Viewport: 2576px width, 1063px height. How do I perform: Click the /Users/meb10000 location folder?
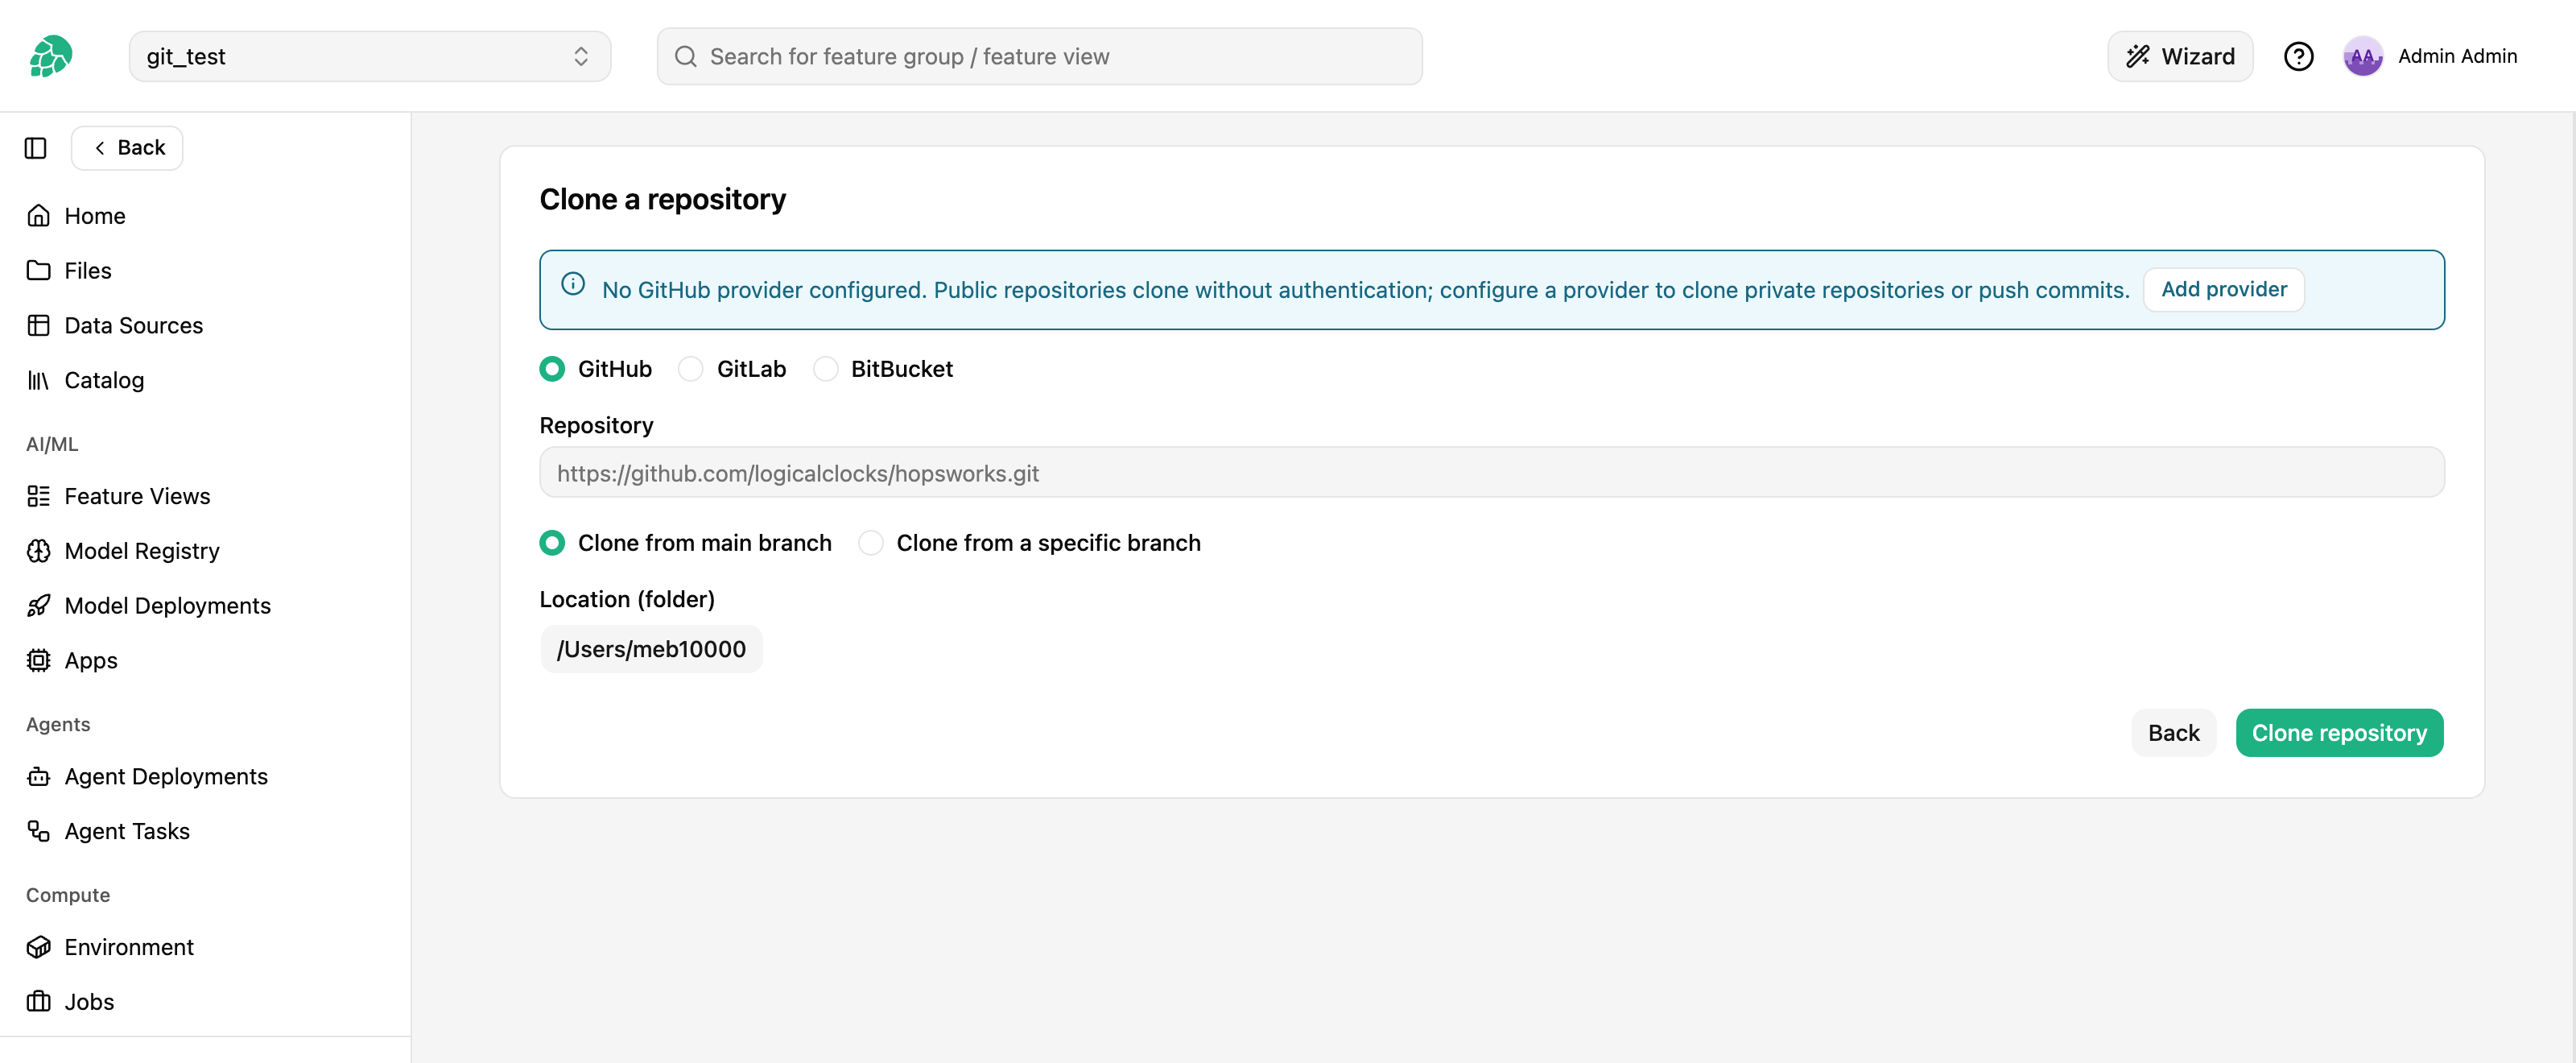(x=651, y=649)
